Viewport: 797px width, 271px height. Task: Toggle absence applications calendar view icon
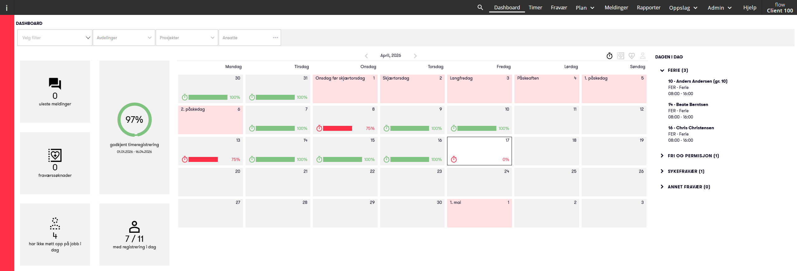621,56
